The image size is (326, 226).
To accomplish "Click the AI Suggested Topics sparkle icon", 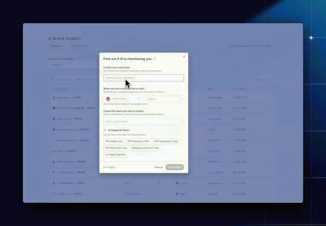I will (105, 130).
